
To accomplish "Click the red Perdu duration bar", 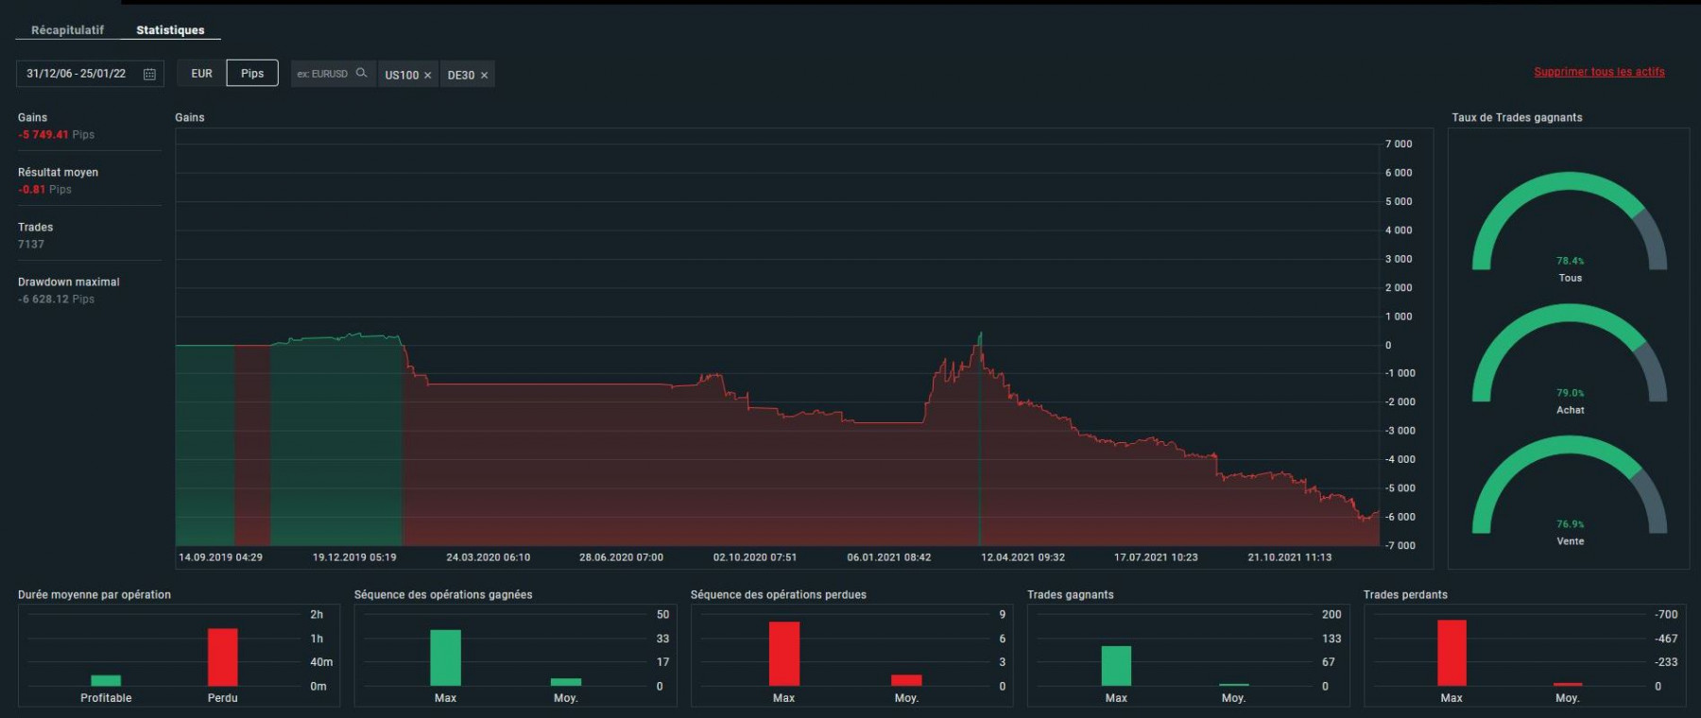I will pos(223,657).
